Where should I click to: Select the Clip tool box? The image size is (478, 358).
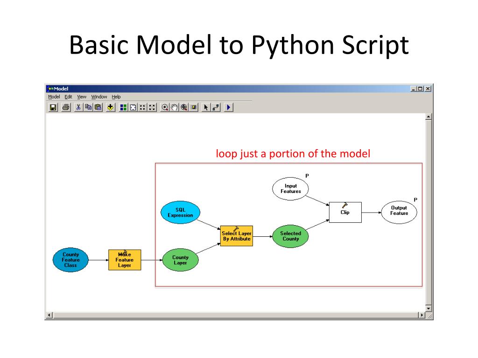point(345,213)
